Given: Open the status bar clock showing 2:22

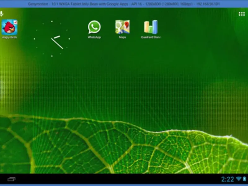Looking at the screenshot, I should point(228,179).
